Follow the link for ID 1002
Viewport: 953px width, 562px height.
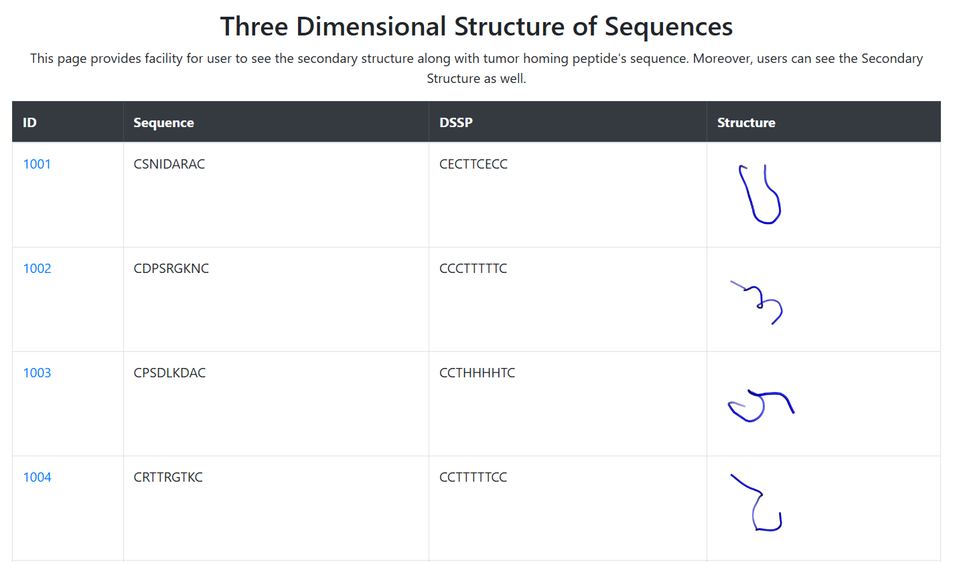point(37,268)
